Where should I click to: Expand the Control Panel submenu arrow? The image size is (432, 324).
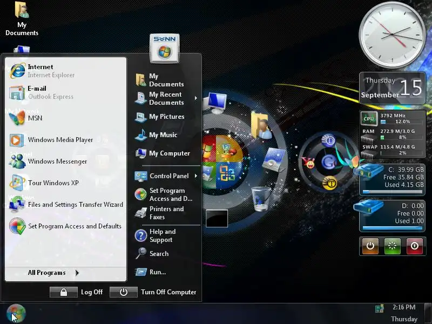click(x=196, y=176)
